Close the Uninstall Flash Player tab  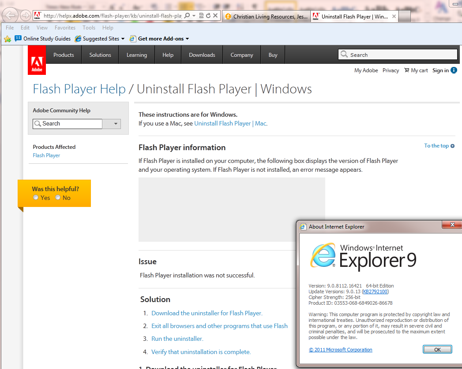pos(394,16)
